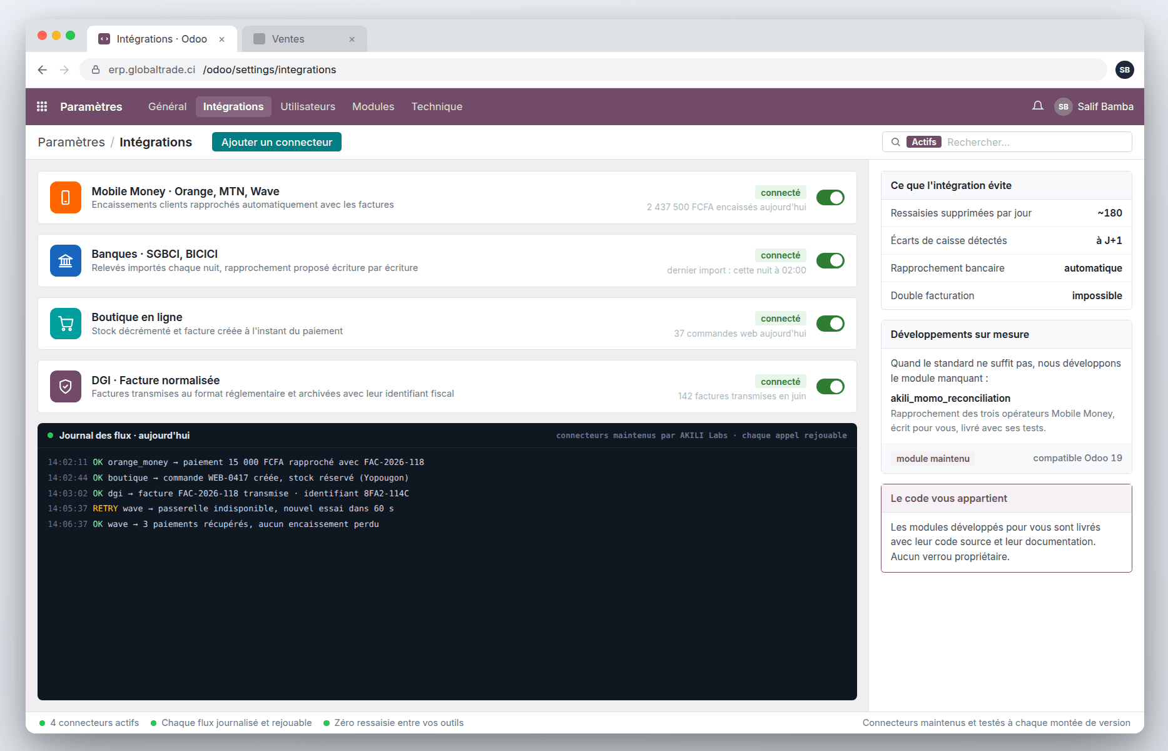
Task: Click the Mobile Money orange phone icon
Action: (x=66, y=197)
